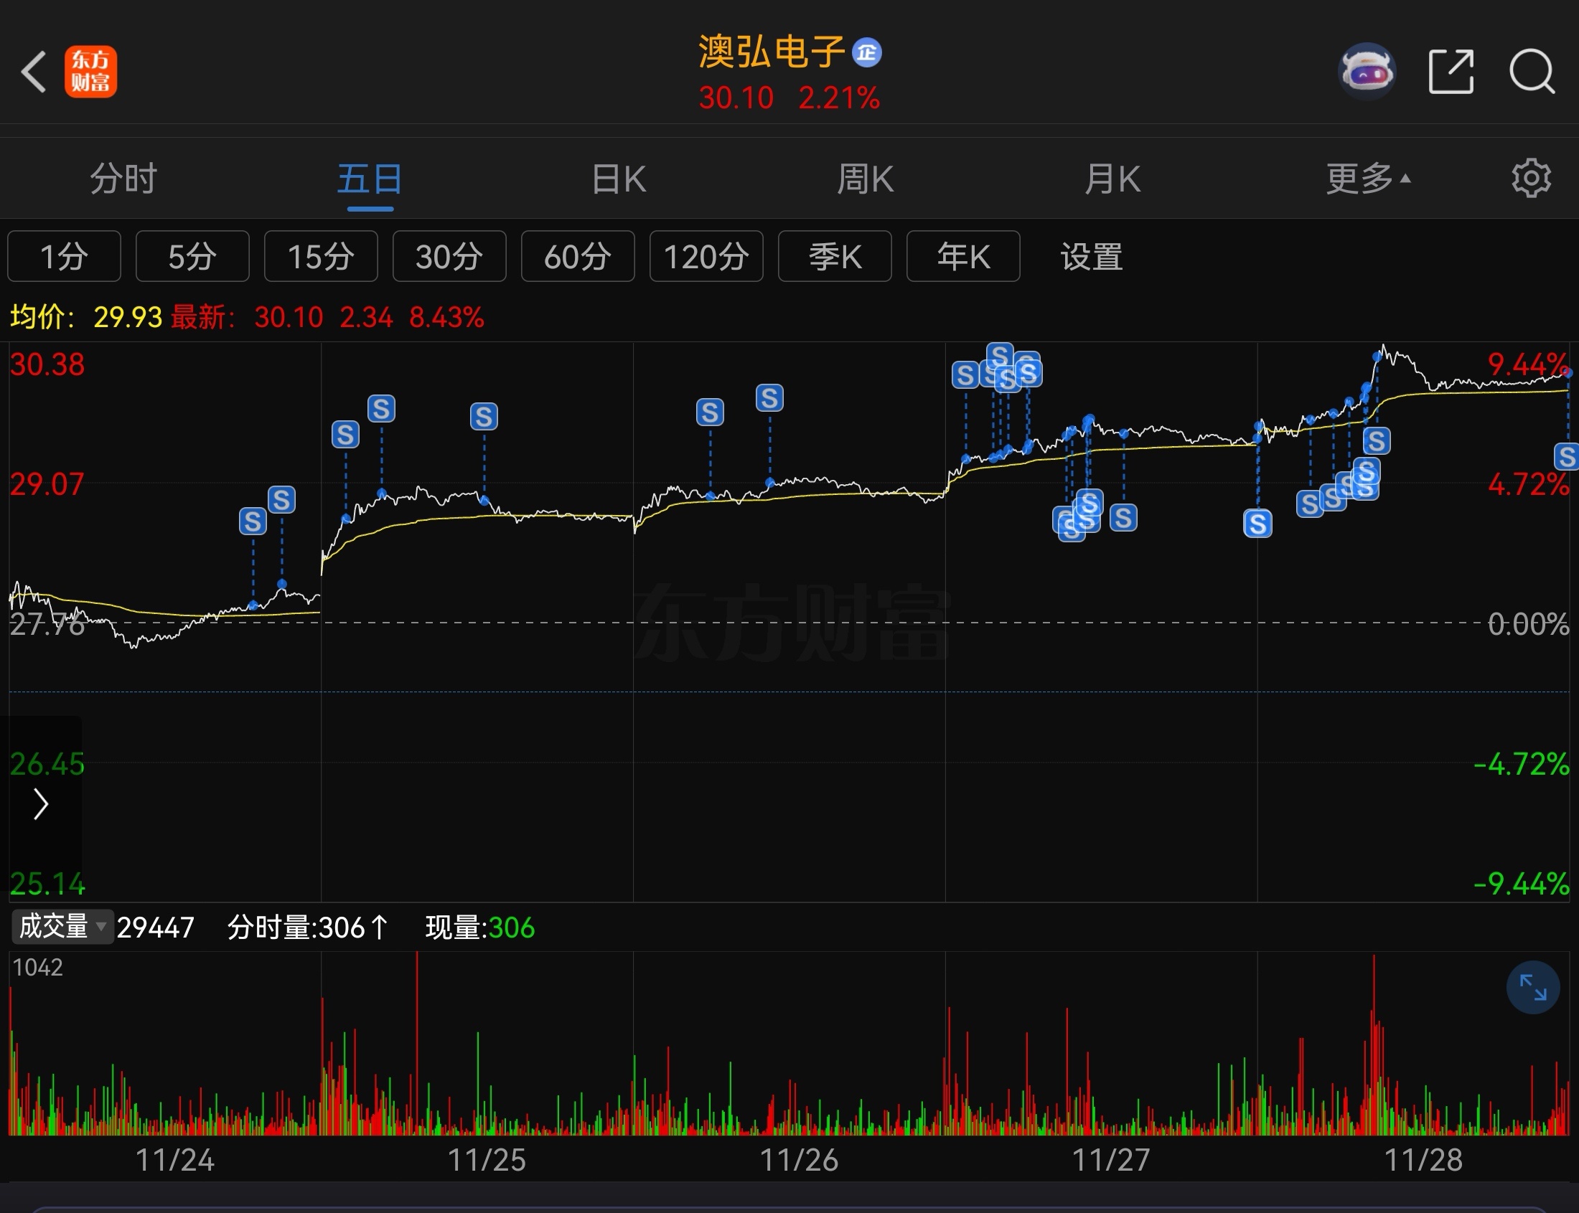Select the 15分 period button

pyautogui.click(x=321, y=256)
